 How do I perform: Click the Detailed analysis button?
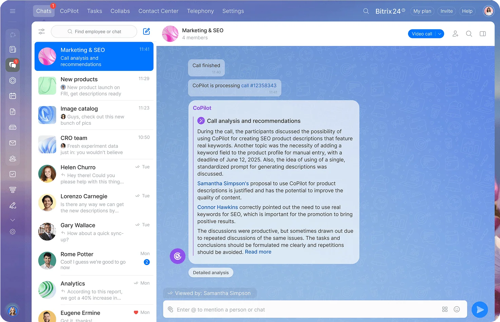pos(211,273)
